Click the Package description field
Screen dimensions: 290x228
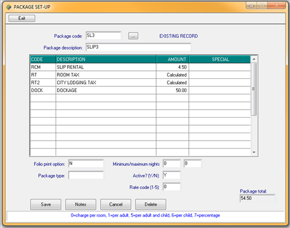(138, 47)
